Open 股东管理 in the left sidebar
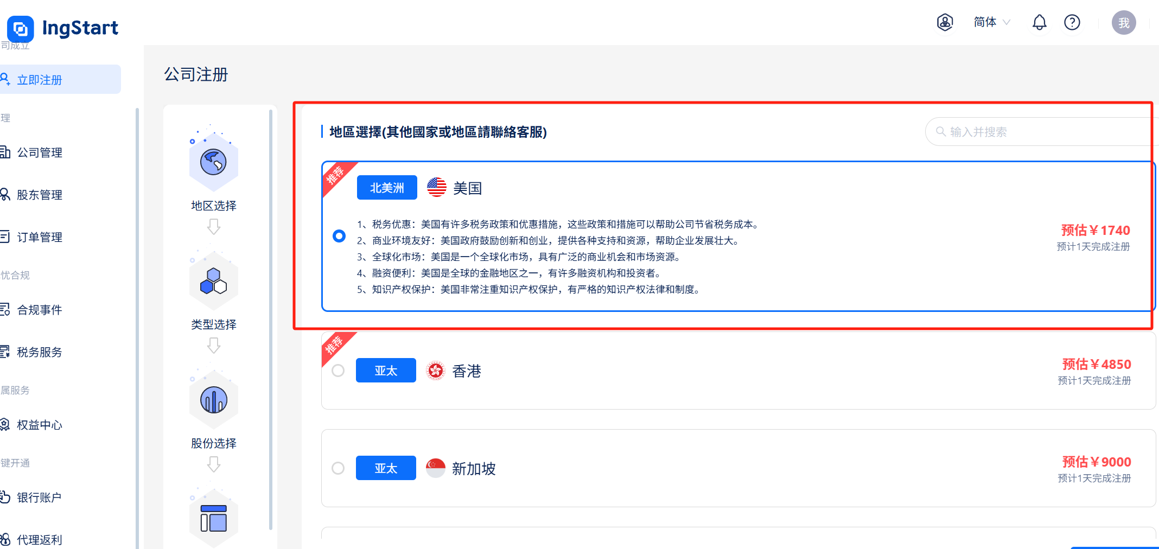 point(40,195)
